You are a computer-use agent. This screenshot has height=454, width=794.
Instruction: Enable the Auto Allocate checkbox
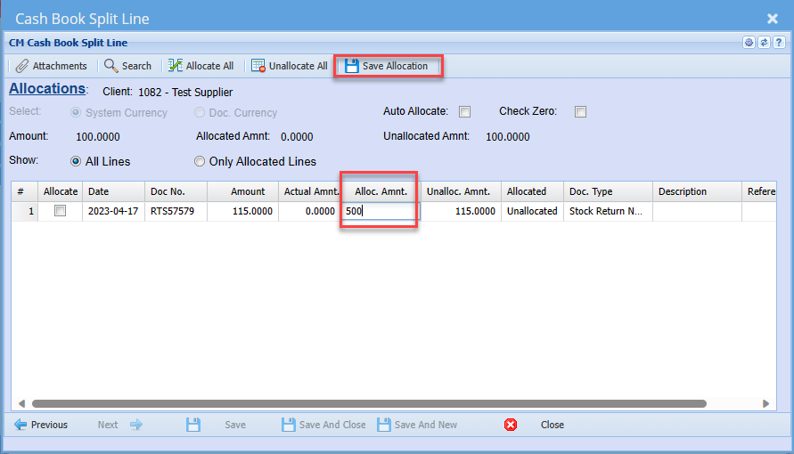click(x=464, y=112)
